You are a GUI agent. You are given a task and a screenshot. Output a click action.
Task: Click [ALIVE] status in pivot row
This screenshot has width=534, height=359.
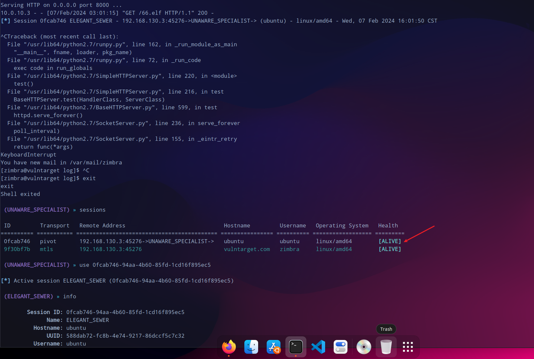point(390,241)
